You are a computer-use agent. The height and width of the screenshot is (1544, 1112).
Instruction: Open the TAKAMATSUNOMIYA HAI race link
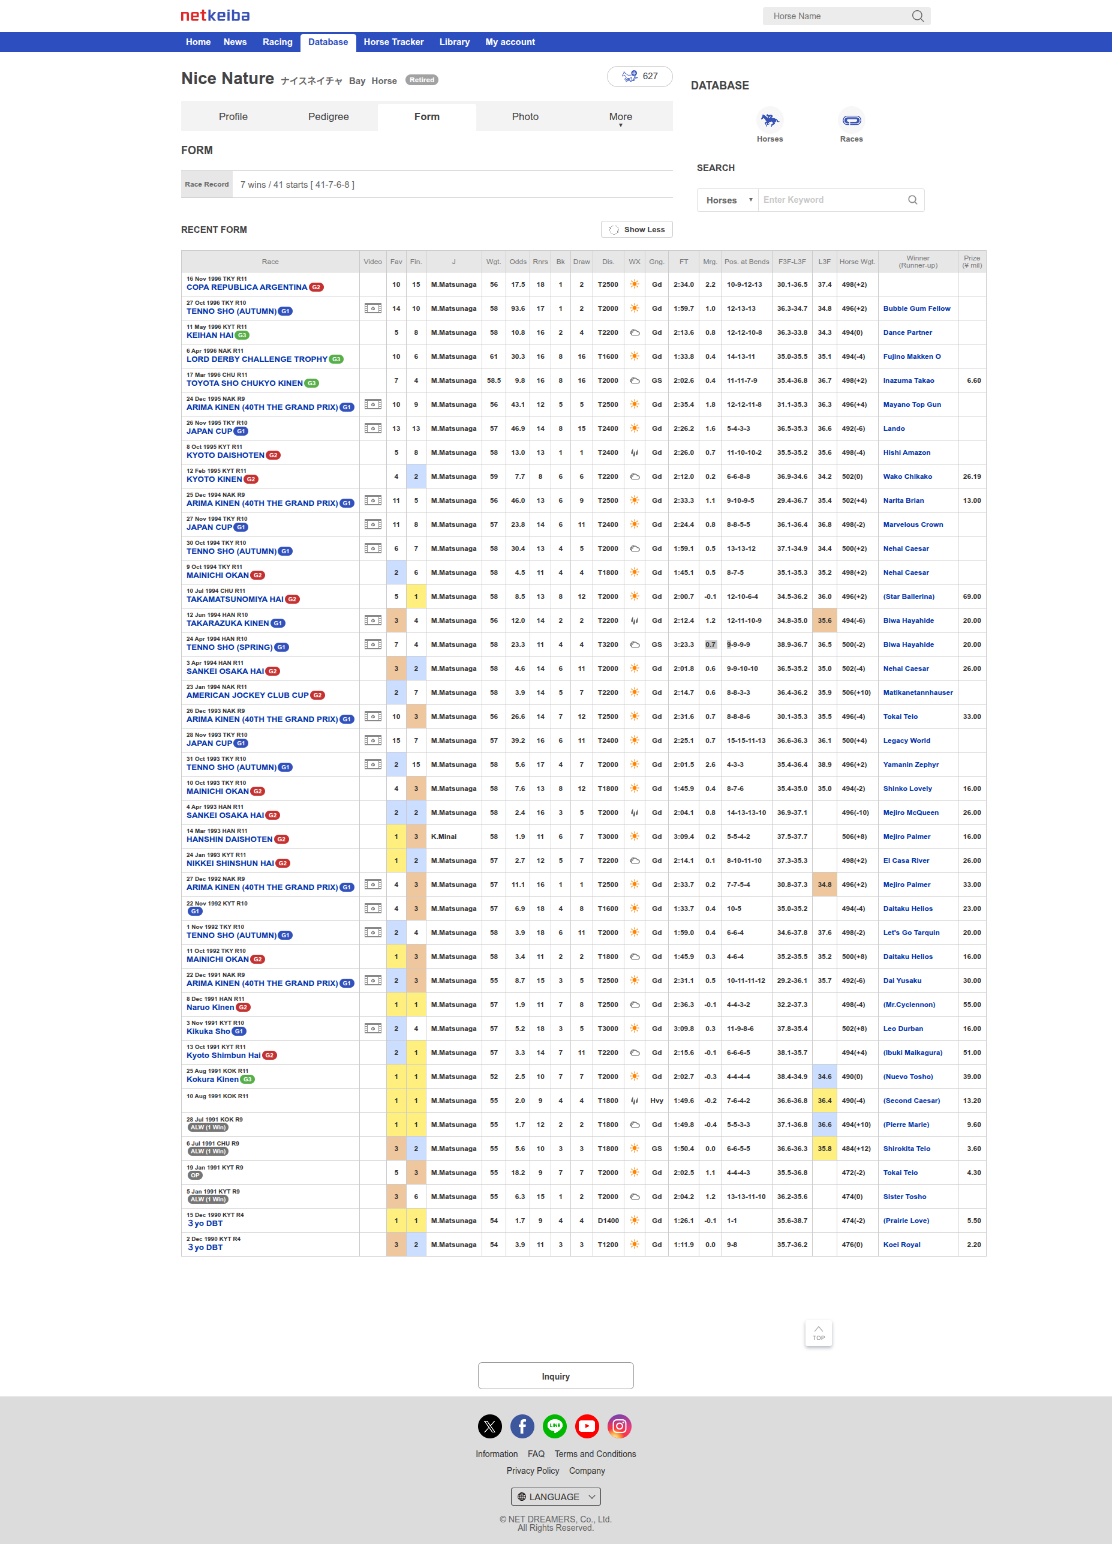[235, 599]
